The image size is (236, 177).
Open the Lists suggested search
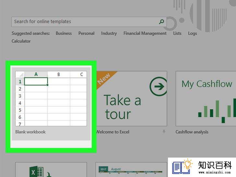point(177,33)
